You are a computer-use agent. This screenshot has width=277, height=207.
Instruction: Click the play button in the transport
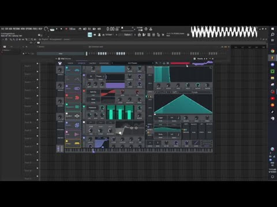point(57,29)
